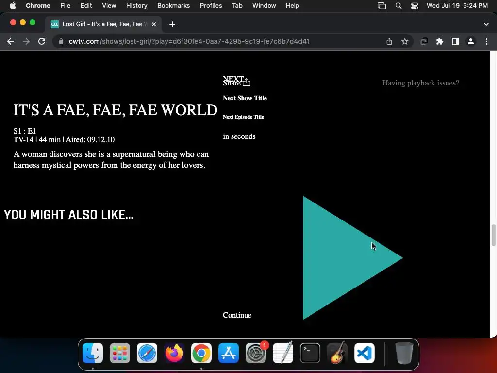497x373 pixels.
Task: Open Finder from the Dock
Action: click(93, 353)
